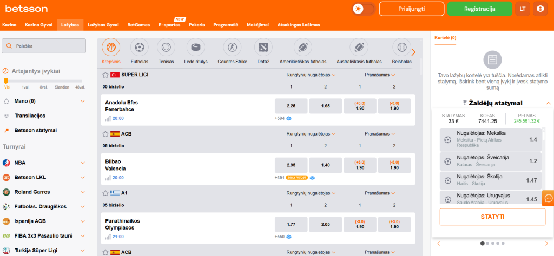Open the E-sportas menu item

[169, 25]
